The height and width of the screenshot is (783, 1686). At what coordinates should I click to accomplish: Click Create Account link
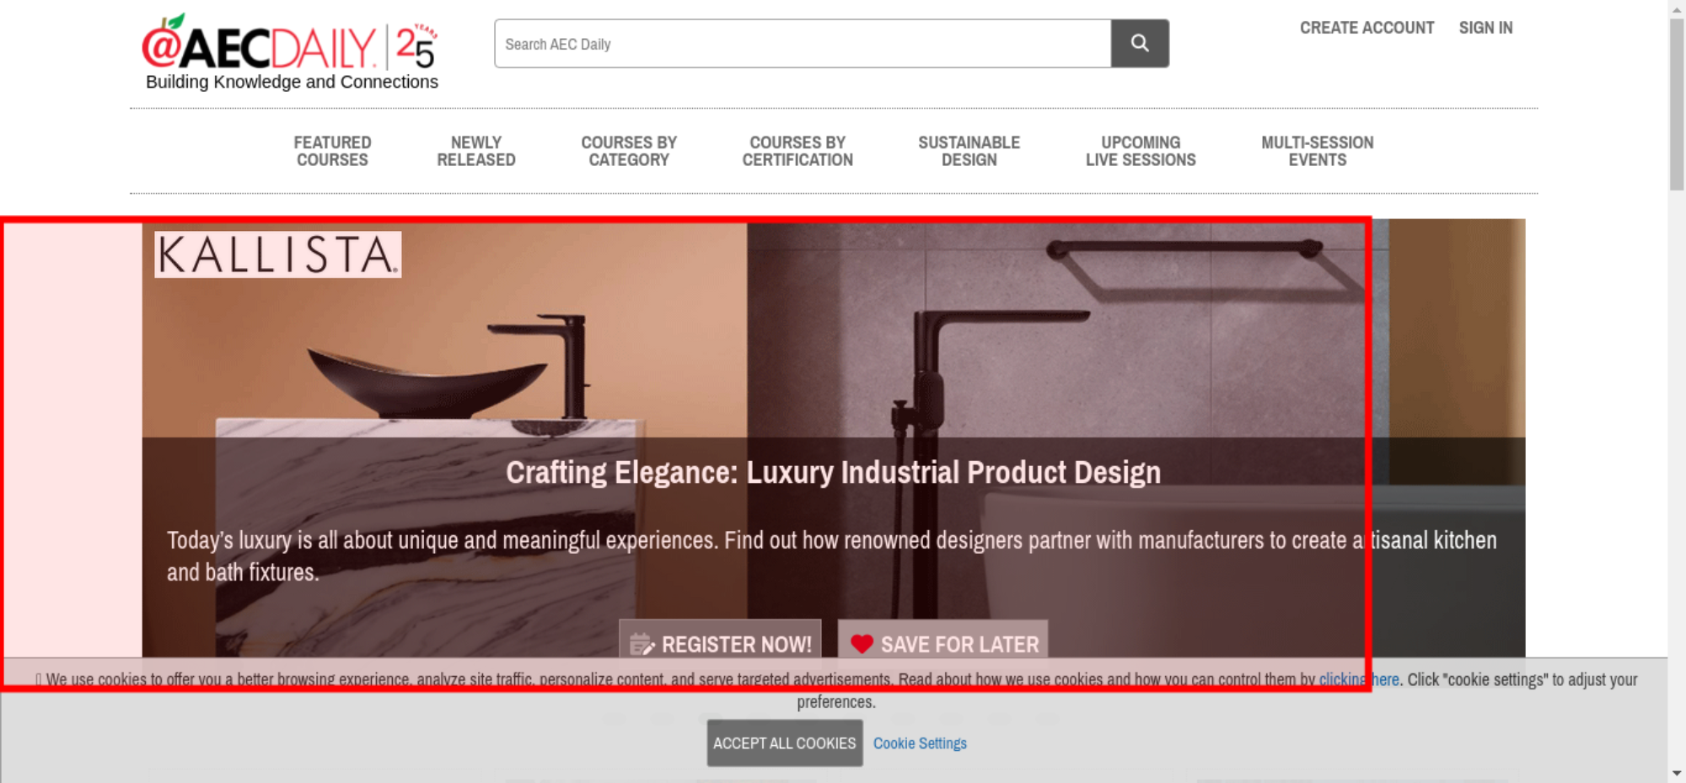pyautogui.click(x=1367, y=28)
